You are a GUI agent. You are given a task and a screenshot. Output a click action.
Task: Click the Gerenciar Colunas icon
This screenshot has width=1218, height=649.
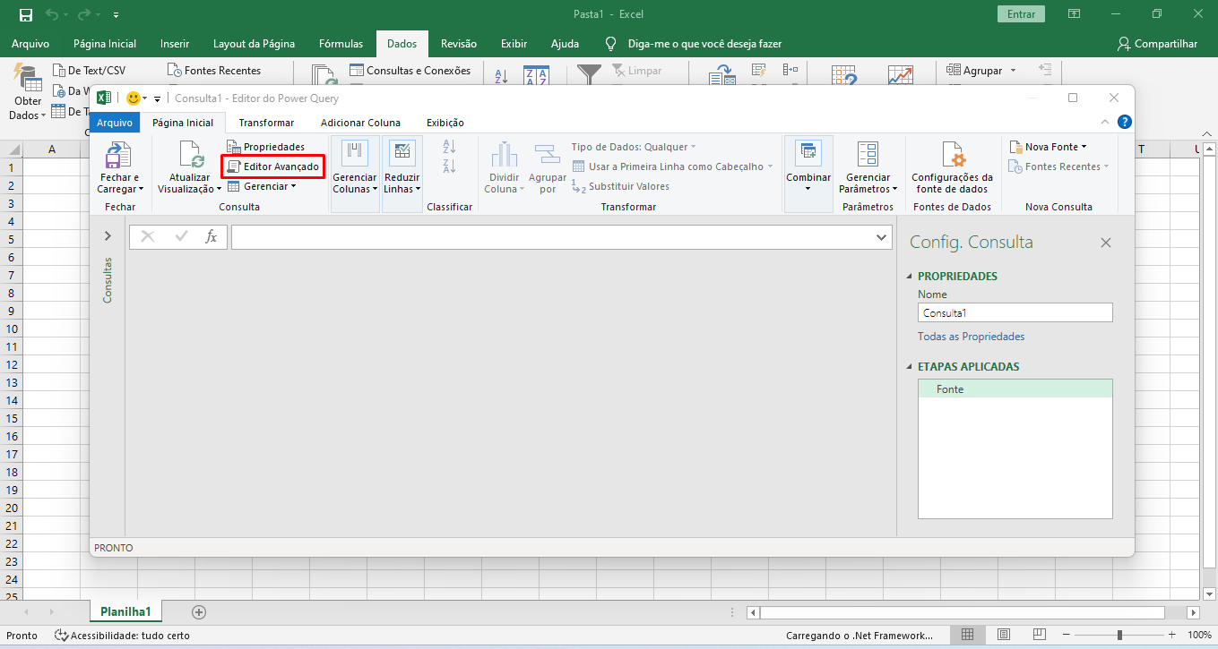(355, 154)
